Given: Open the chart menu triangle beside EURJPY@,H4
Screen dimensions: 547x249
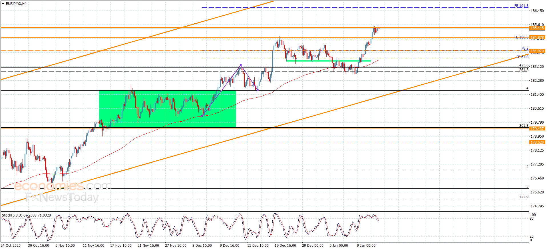Looking at the screenshot, I should [x=3, y=4].
